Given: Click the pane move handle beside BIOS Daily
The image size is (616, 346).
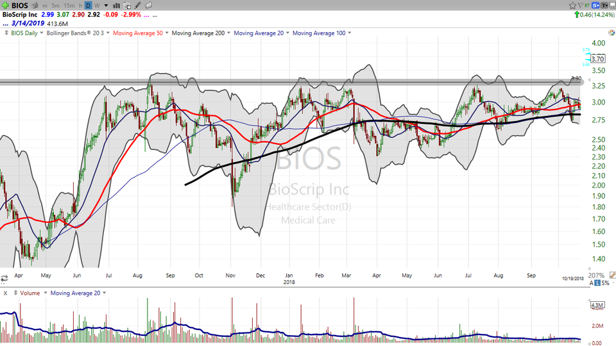Looking at the screenshot, I should (x=6, y=33).
